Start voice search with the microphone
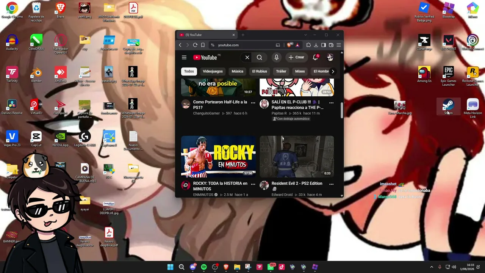The height and width of the screenshot is (273, 485). point(277,57)
